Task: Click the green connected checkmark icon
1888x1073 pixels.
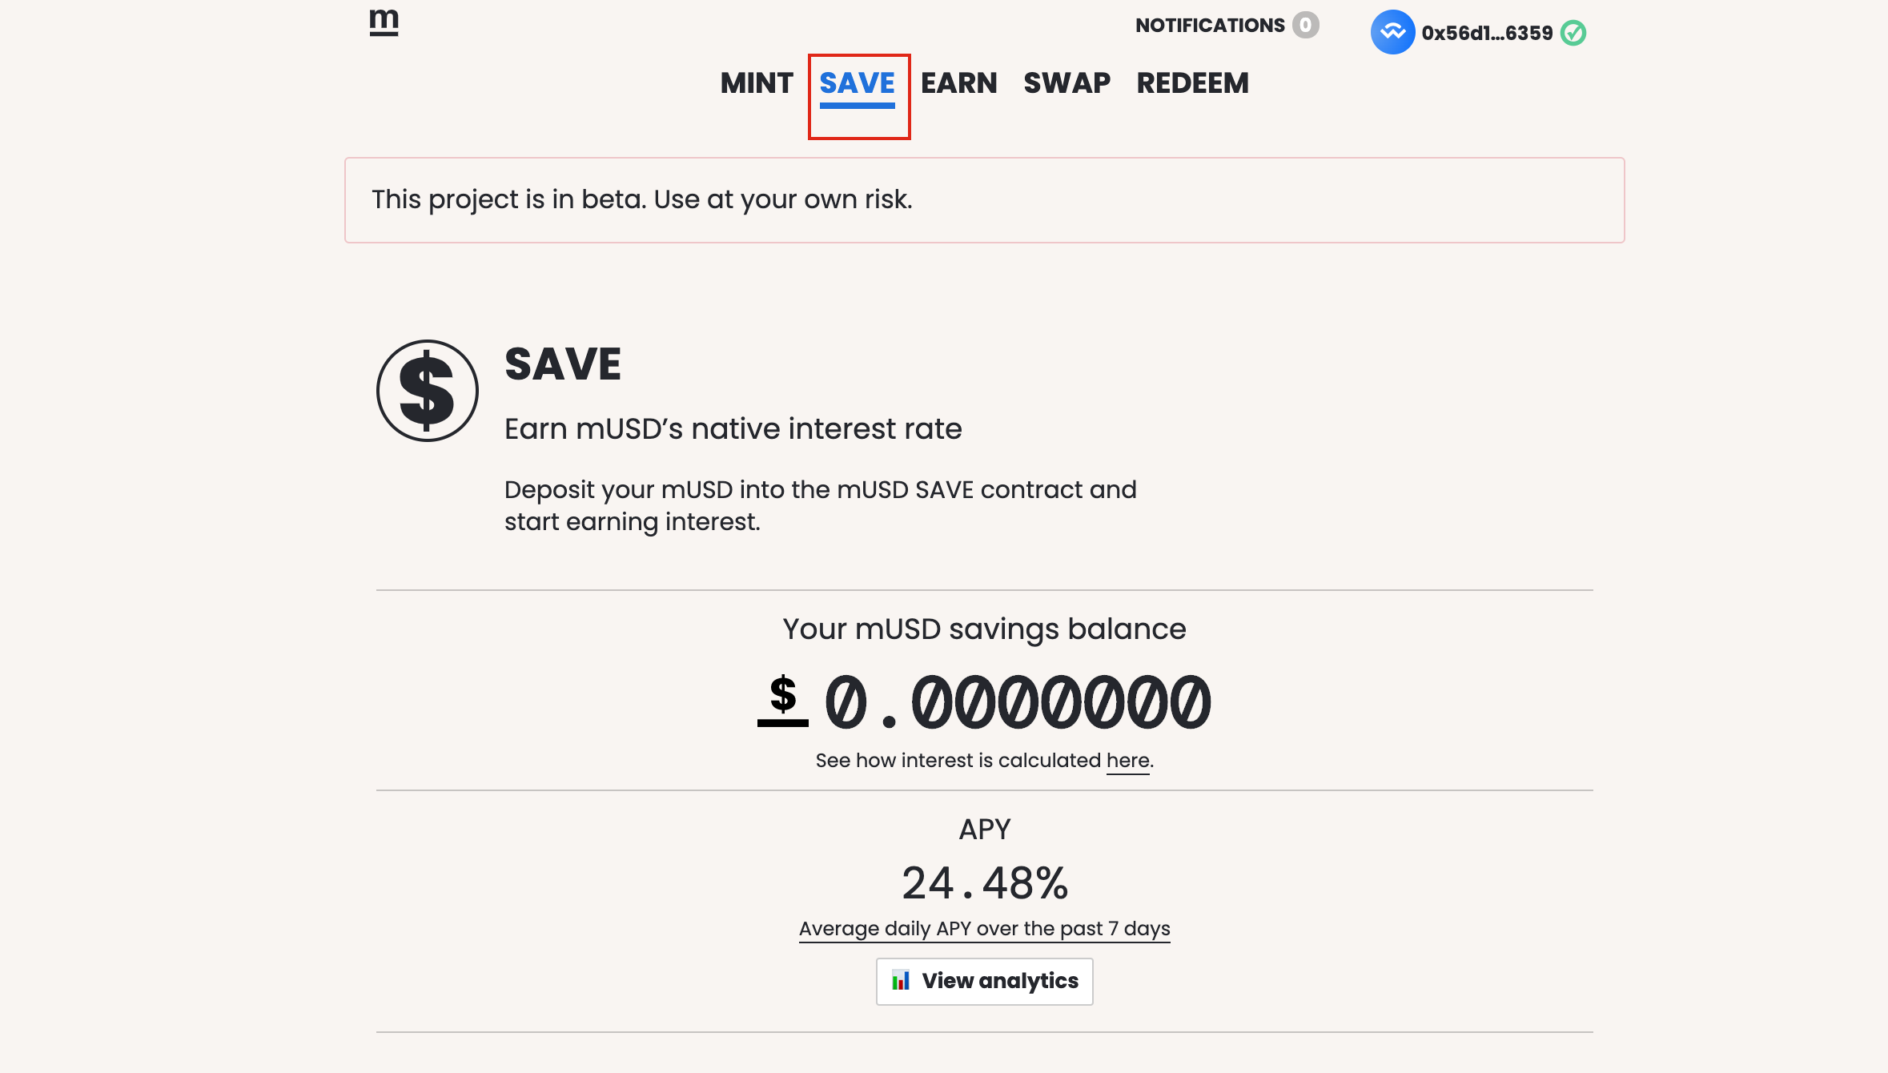Action: pyautogui.click(x=1573, y=33)
